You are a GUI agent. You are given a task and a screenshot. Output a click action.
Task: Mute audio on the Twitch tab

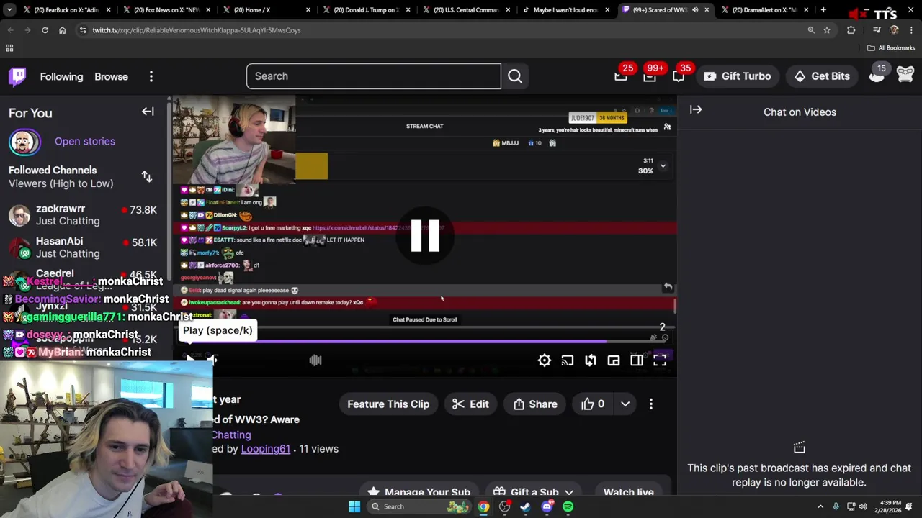point(695,10)
